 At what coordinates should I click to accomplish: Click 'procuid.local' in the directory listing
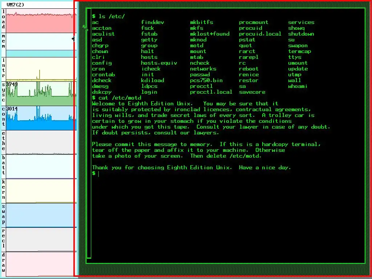click(x=260, y=34)
